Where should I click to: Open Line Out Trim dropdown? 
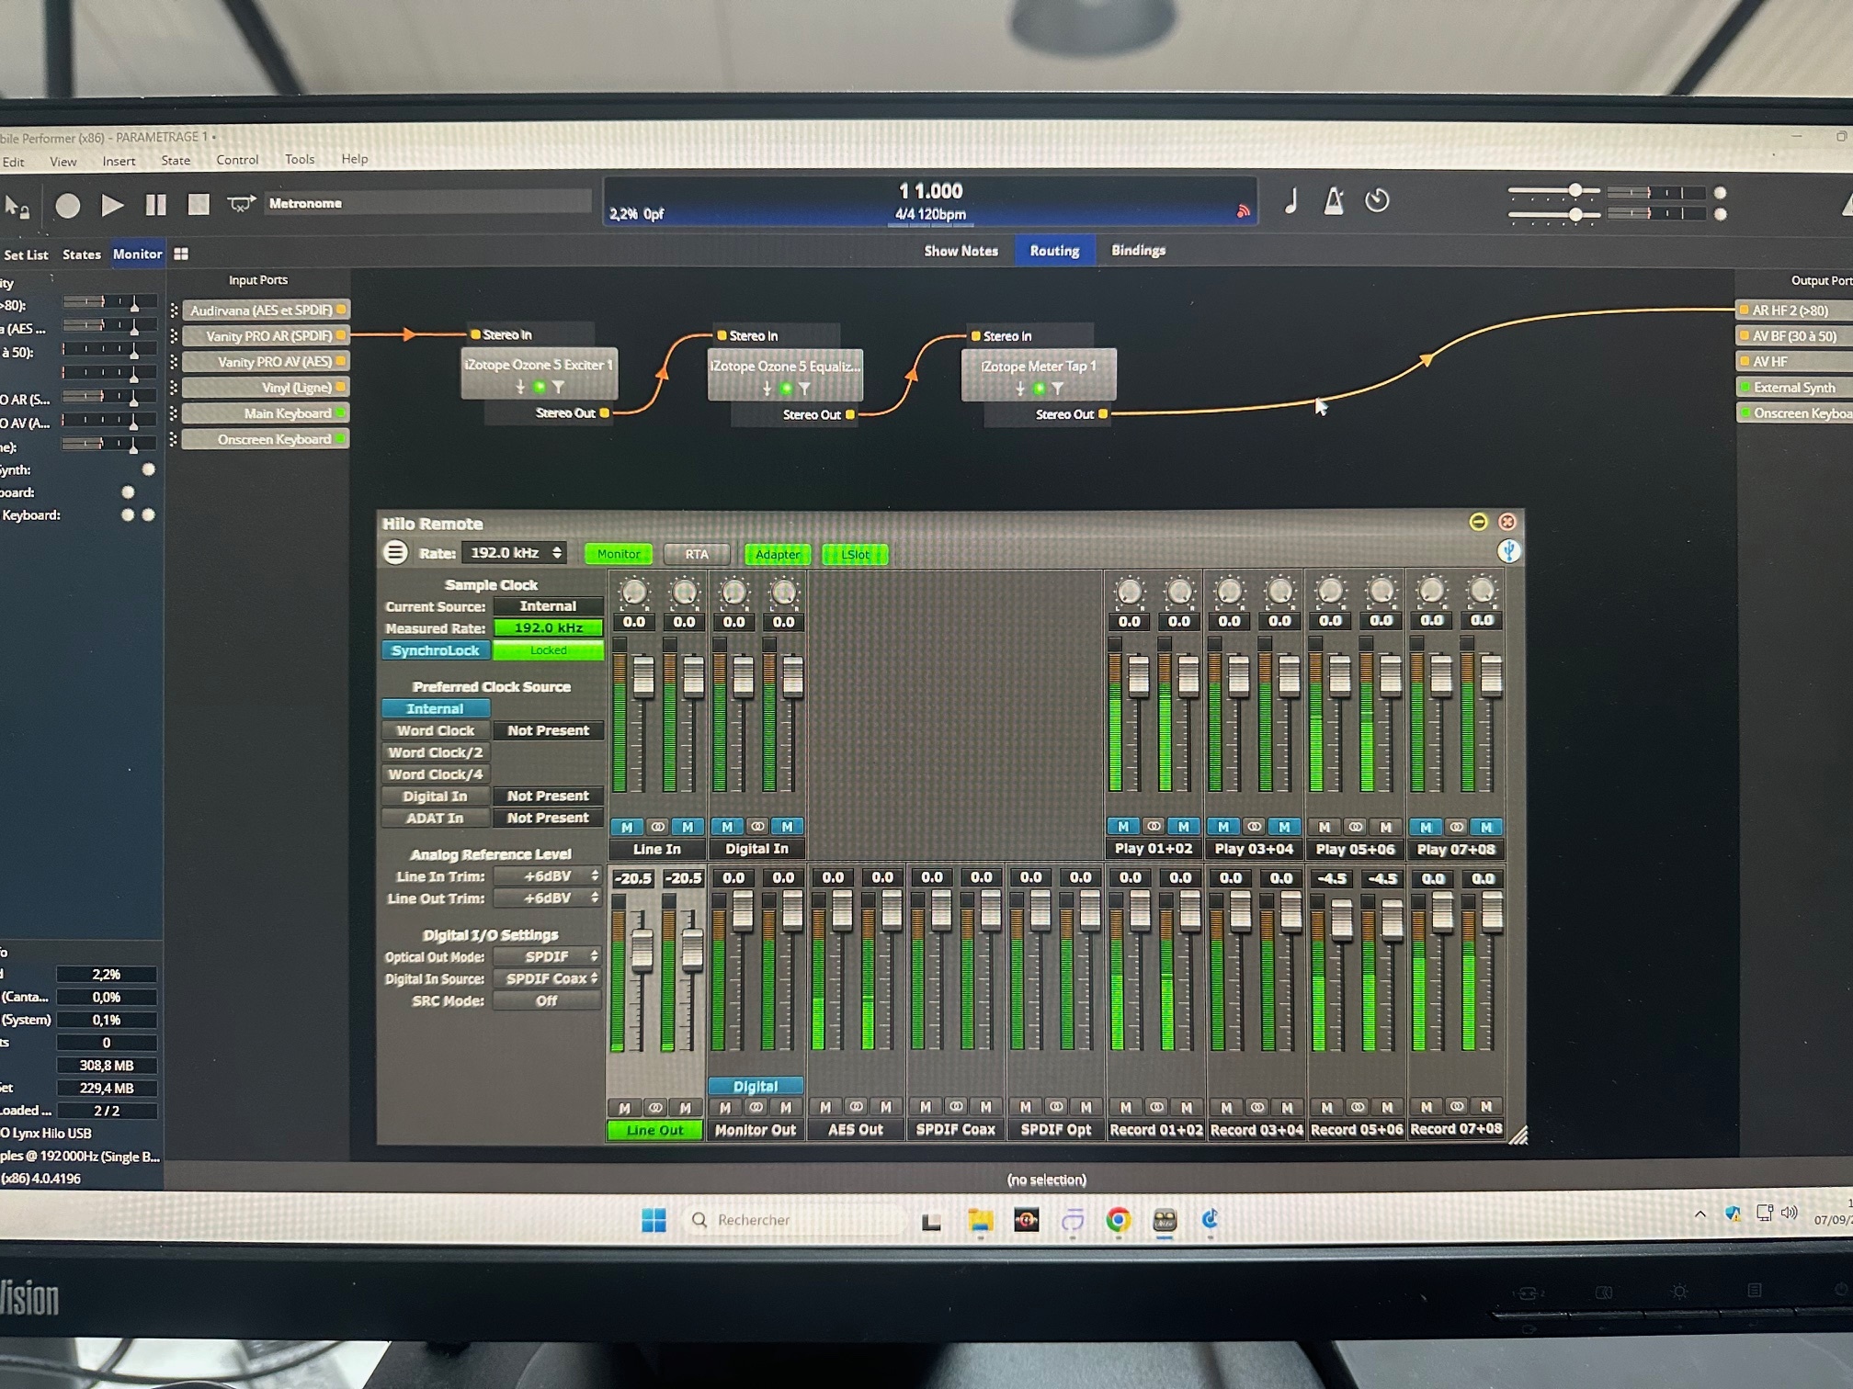point(548,898)
